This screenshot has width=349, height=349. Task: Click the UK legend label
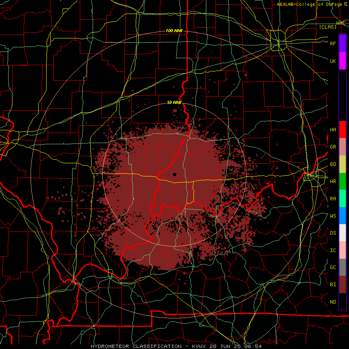click(333, 61)
